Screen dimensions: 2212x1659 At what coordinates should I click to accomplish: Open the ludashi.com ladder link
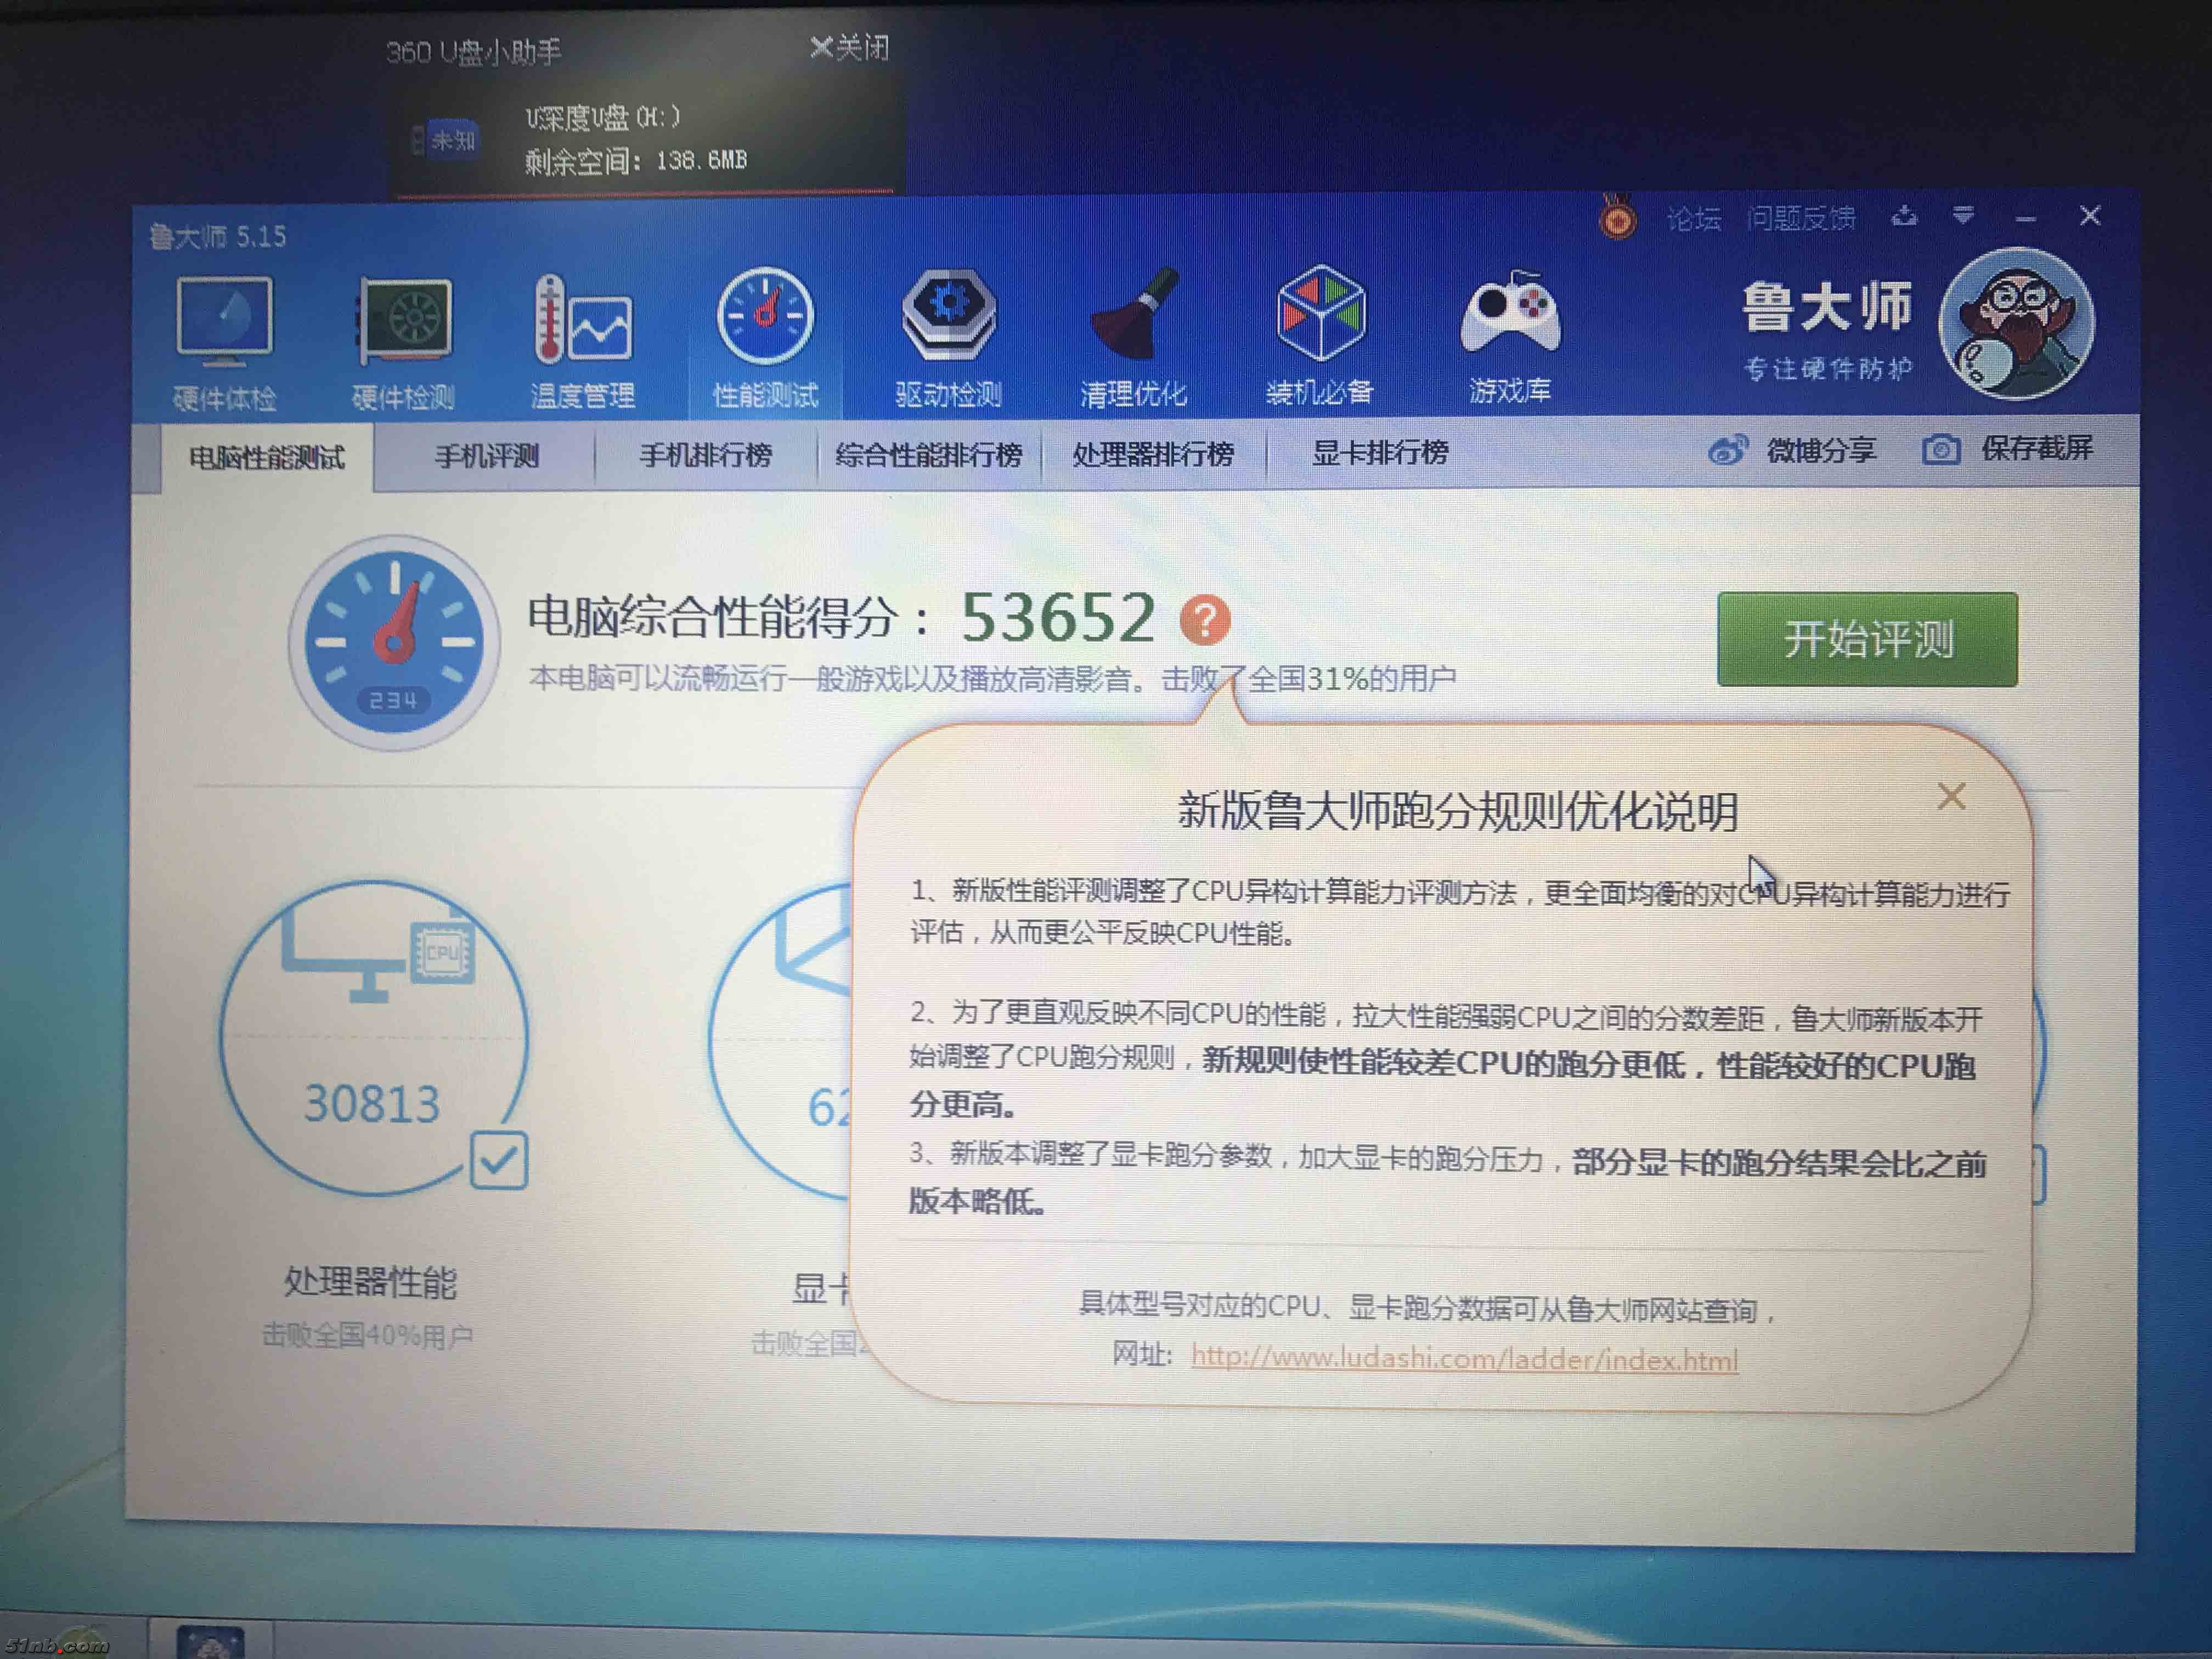pyautogui.click(x=1464, y=1359)
